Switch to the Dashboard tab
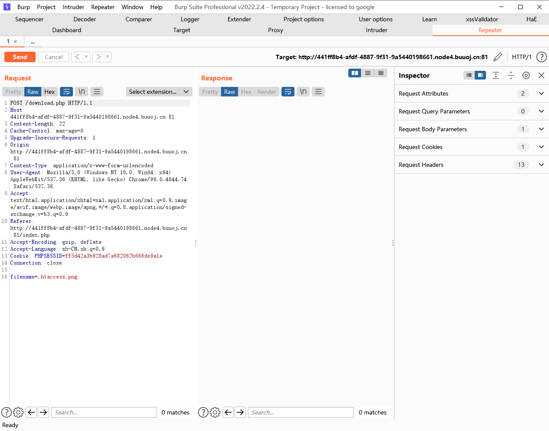Image resolution: width=549 pixels, height=431 pixels. pos(67,30)
